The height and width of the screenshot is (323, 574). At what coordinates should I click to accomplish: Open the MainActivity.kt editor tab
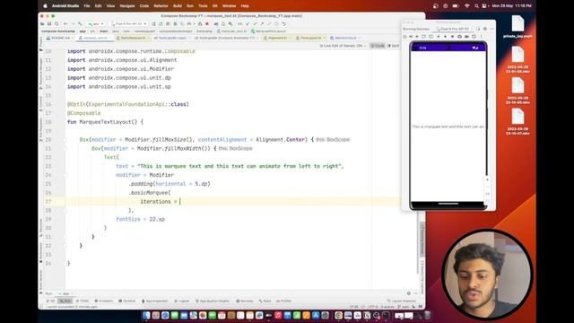click(x=344, y=38)
